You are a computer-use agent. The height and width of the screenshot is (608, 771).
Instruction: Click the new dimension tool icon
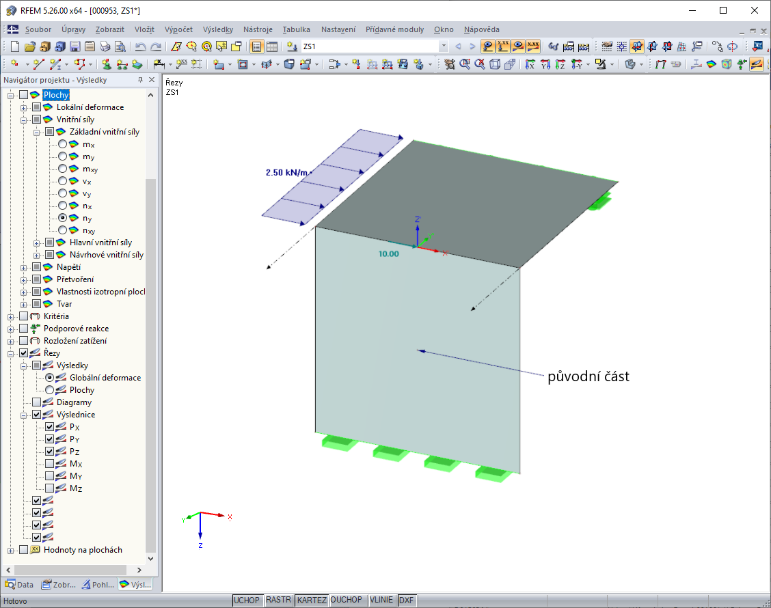tap(159, 64)
